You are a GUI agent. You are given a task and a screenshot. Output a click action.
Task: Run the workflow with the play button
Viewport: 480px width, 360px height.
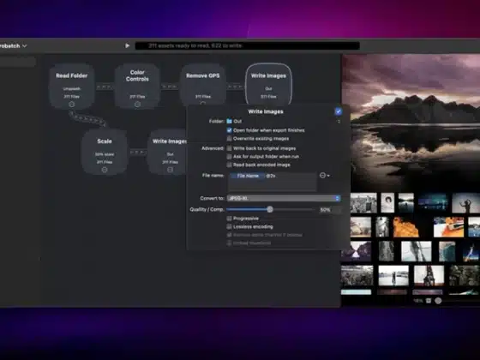pos(128,45)
